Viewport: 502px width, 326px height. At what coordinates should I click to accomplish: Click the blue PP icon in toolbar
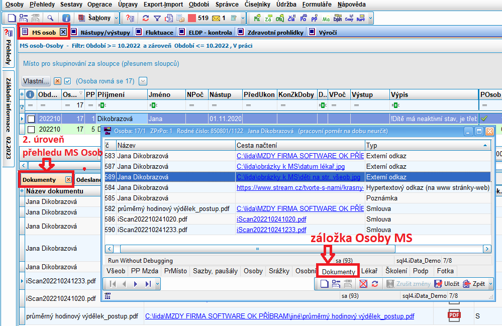pyautogui.click(x=314, y=18)
